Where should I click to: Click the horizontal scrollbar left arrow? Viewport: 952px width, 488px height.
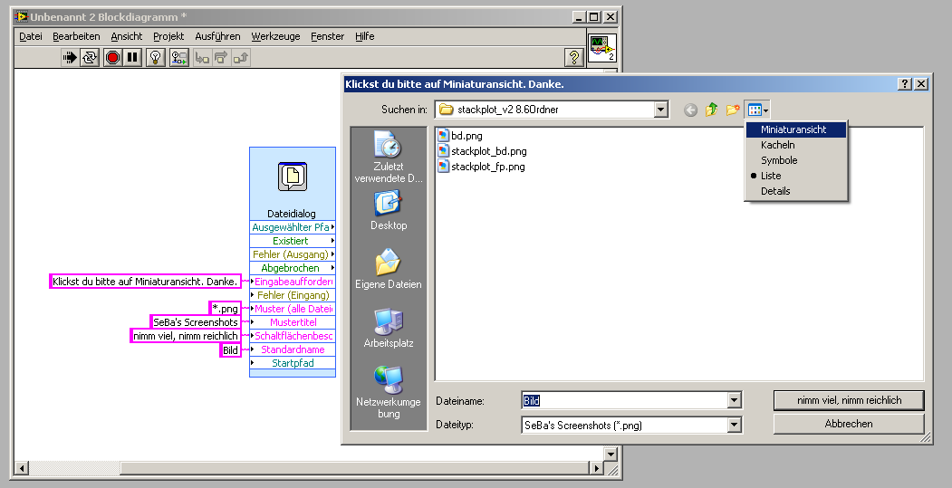22,468
